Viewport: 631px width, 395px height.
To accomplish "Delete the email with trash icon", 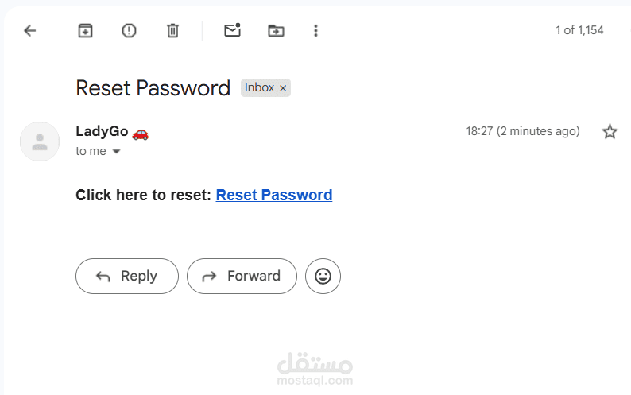I will tap(172, 31).
